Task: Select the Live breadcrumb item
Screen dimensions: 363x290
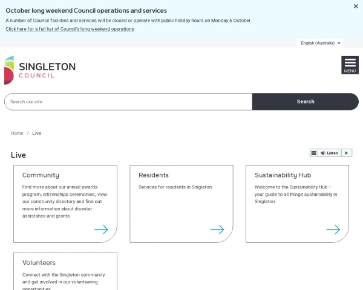Action: click(37, 133)
